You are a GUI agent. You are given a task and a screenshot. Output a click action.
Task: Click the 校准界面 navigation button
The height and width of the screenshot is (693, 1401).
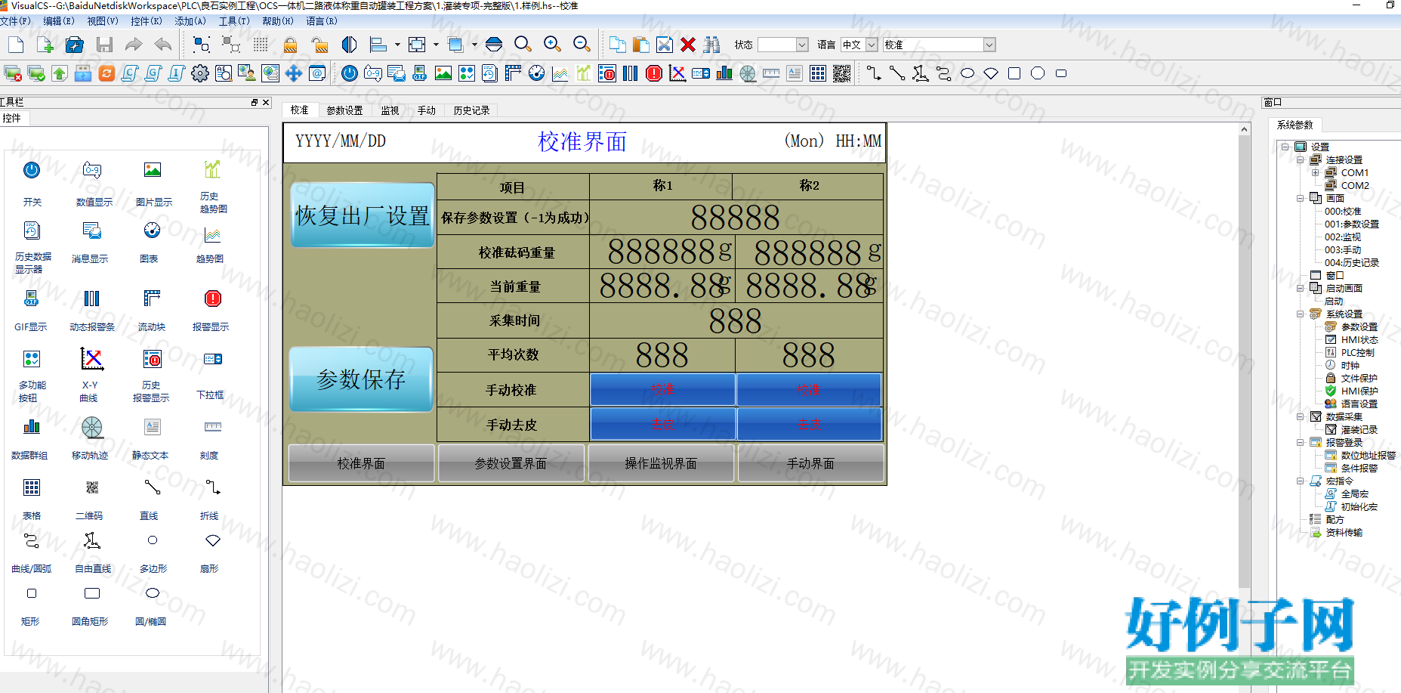[x=361, y=463]
